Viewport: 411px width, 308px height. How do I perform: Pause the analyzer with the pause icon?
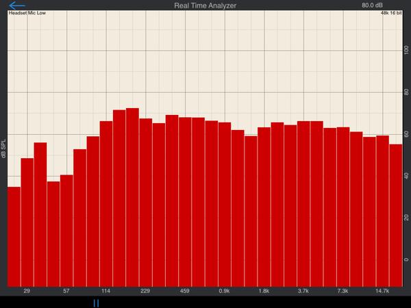pos(96,303)
